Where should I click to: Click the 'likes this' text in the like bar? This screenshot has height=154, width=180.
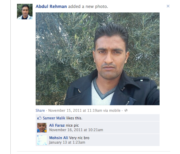pyautogui.click(x=74, y=118)
